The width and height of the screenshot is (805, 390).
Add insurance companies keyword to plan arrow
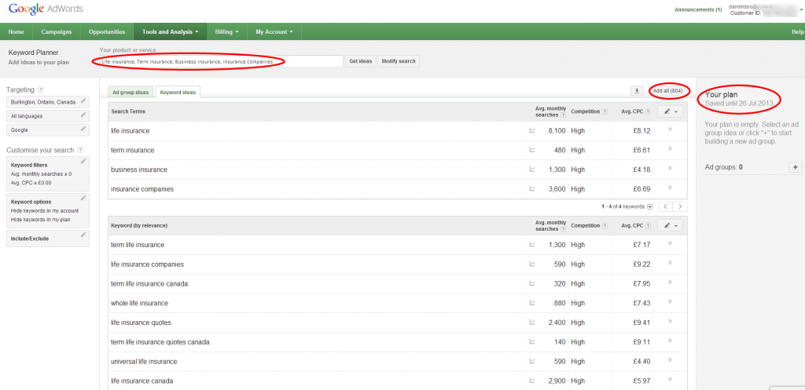click(x=670, y=188)
